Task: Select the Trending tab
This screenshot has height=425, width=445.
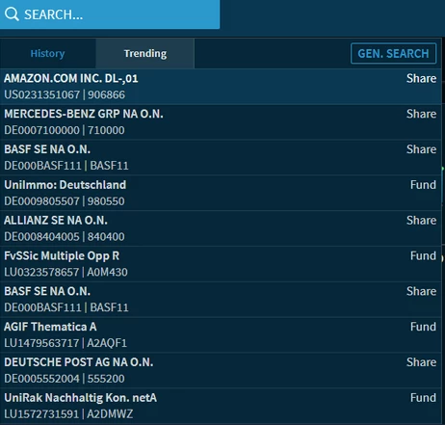Action: coord(145,53)
